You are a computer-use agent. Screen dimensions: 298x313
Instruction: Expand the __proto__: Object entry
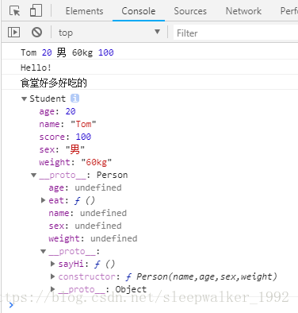coord(52,289)
